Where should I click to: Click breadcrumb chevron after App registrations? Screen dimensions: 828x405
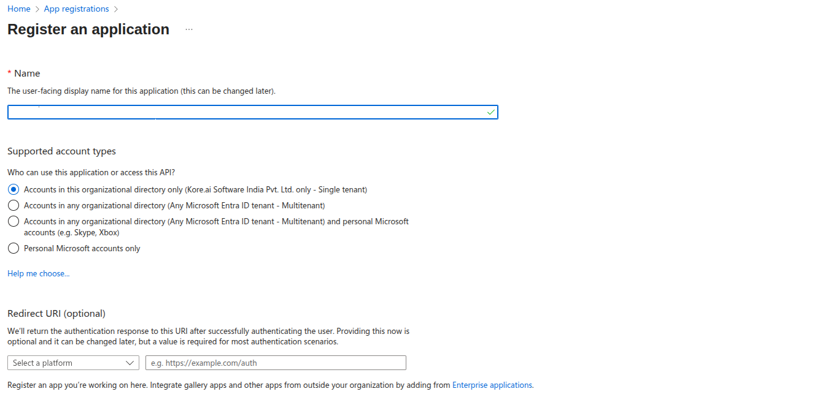coord(116,9)
